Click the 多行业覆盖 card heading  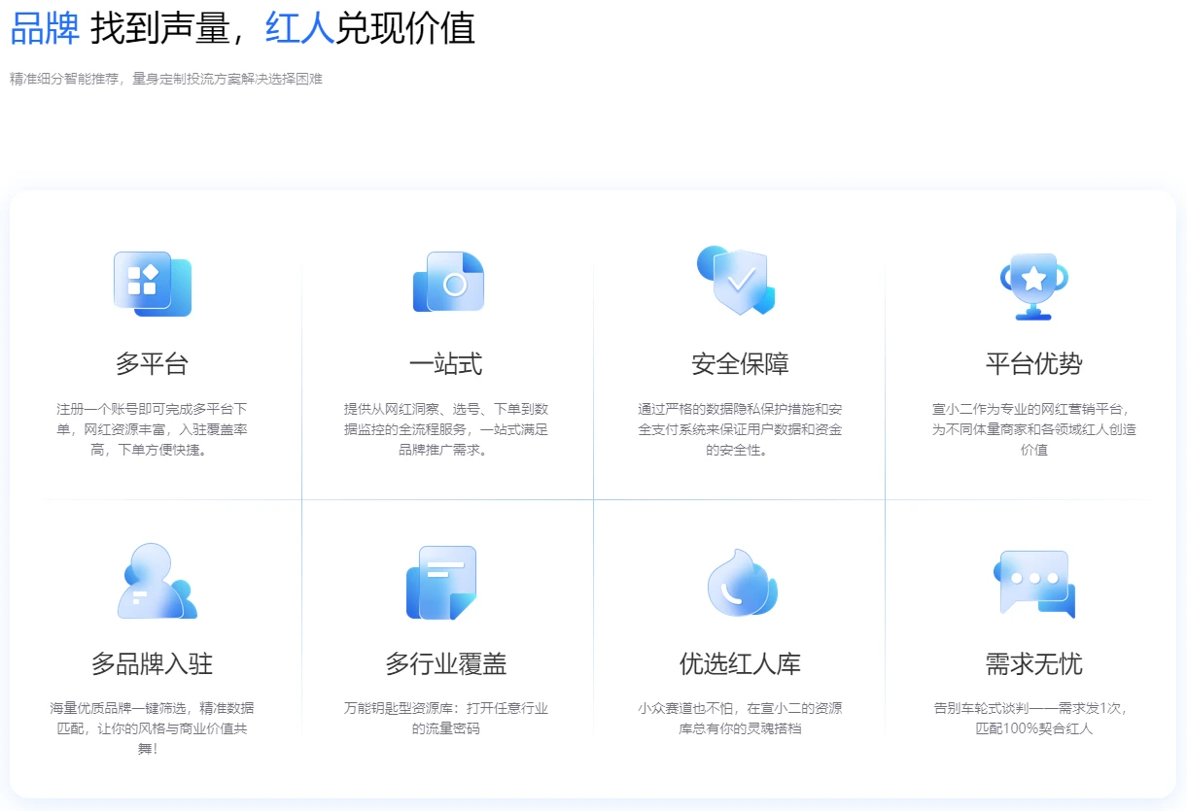tap(447, 662)
